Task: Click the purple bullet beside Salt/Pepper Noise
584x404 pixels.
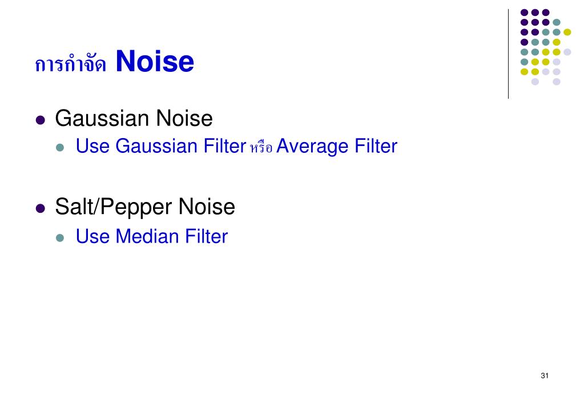Action: click(40, 208)
